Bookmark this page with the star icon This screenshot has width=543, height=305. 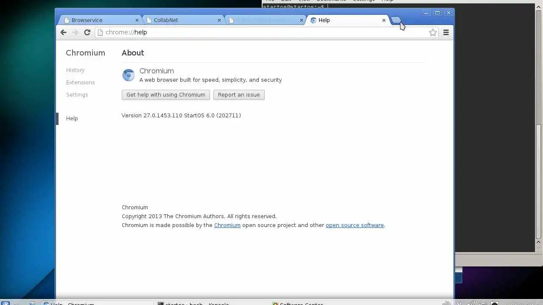click(x=433, y=32)
